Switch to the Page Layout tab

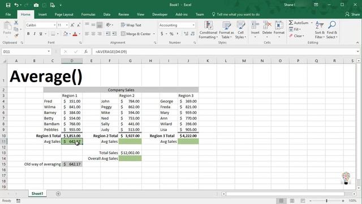click(x=64, y=14)
